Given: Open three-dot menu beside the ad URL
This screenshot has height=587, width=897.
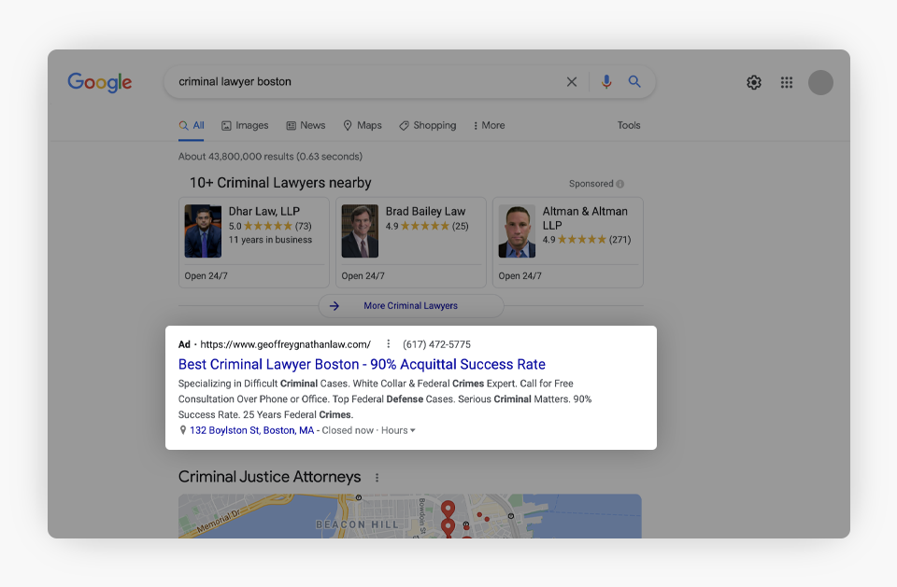Looking at the screenshot, I should click(x=389, y=344).
